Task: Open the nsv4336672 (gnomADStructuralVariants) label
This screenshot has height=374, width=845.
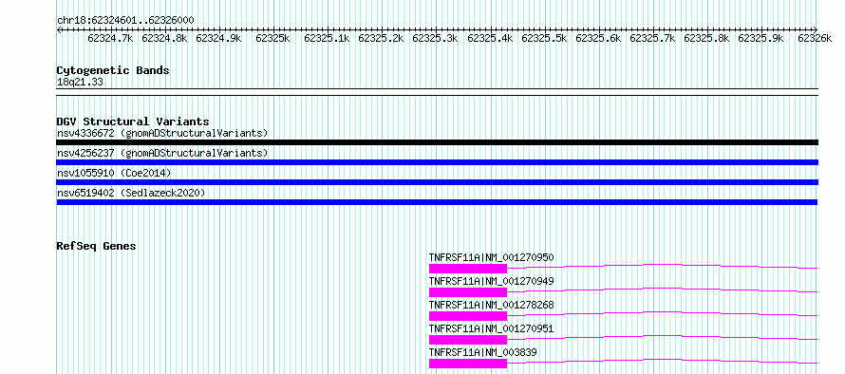Action: pyautogui.click(x=162, y=133)
